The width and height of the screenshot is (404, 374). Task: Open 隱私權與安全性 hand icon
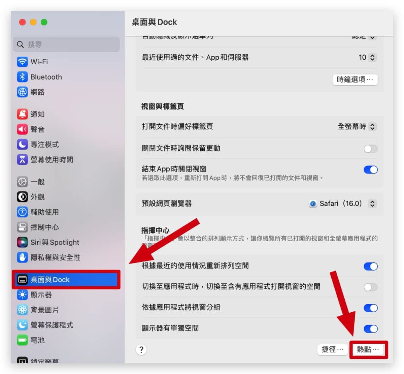(22, 257)
